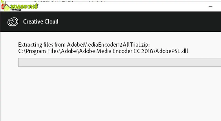Screen dimensions: 221x121
Task: Click the AdobeMediaEncoder12AllTrial.zip file name
Action: pos(108,45)
